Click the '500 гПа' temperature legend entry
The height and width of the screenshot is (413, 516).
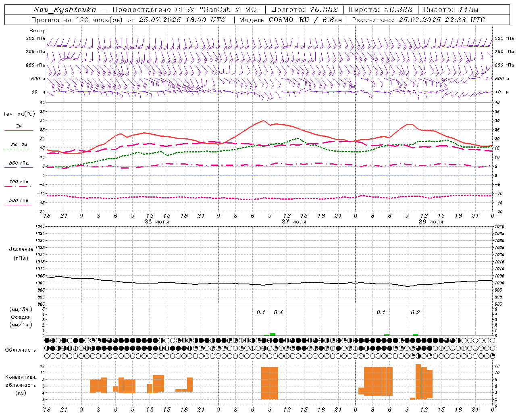tap(19, 200)
